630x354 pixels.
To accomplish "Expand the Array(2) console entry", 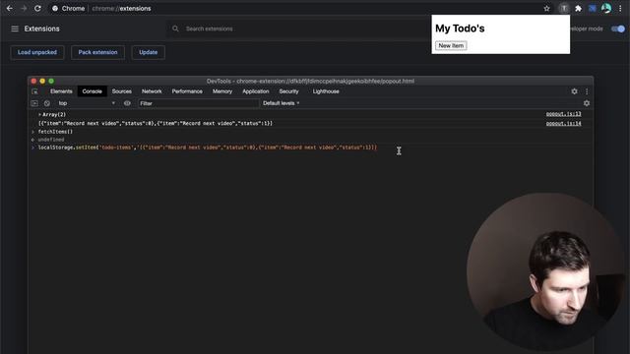I will pos(39,115).
